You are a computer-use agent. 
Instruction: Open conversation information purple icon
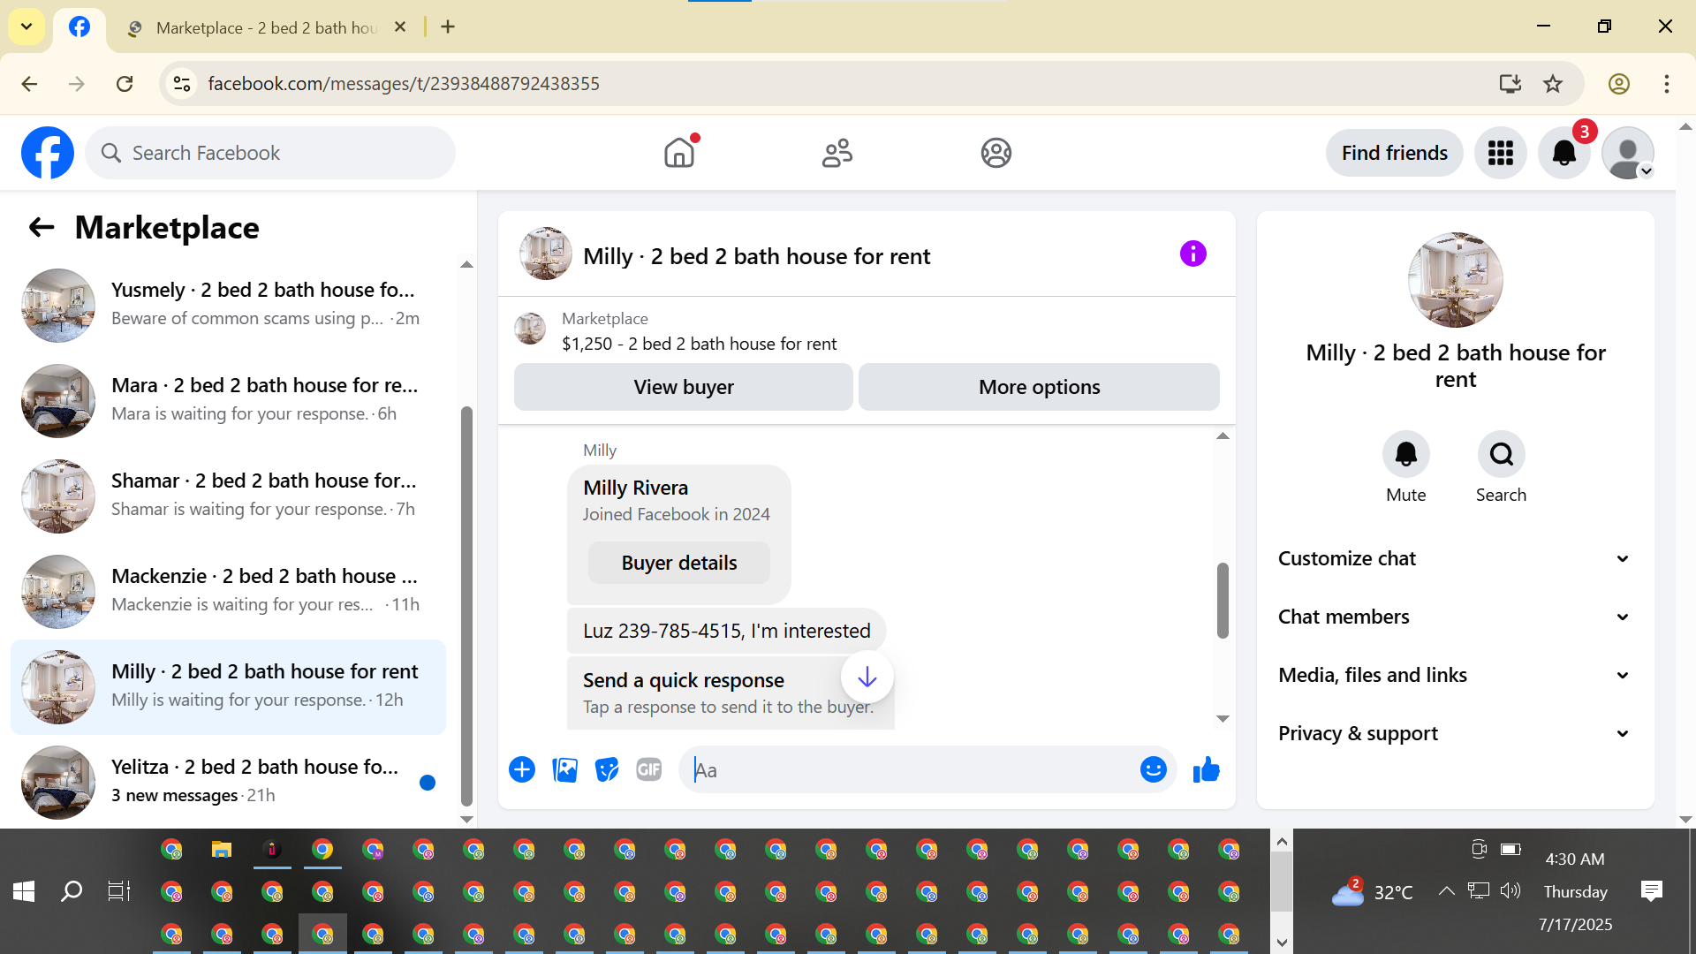[x=1192, y=254]
